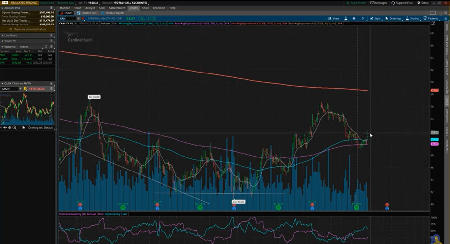The width and height of the screenshot is (450, 244).
Task: Open Messages envelope icon
Action: point(379,3)
